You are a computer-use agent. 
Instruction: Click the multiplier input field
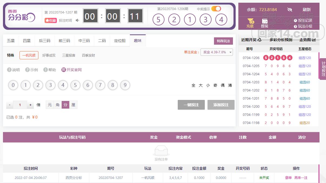click(x=20, y=105)
